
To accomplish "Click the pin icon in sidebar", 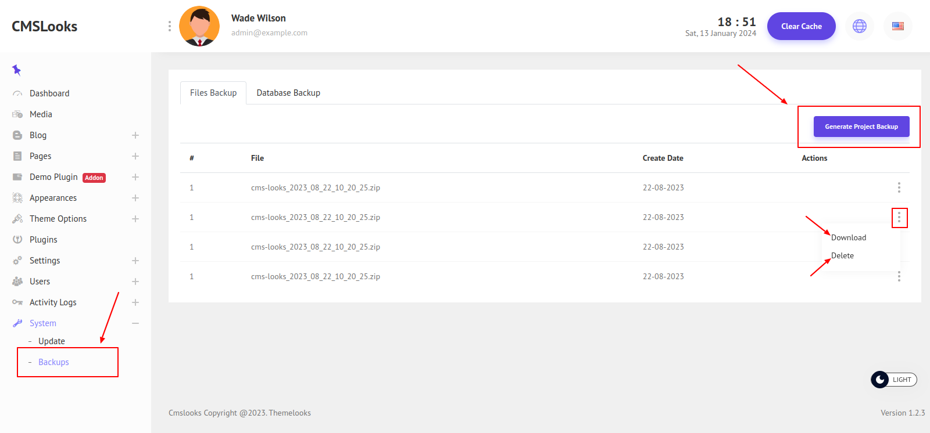I will click(x=16, y=70).
